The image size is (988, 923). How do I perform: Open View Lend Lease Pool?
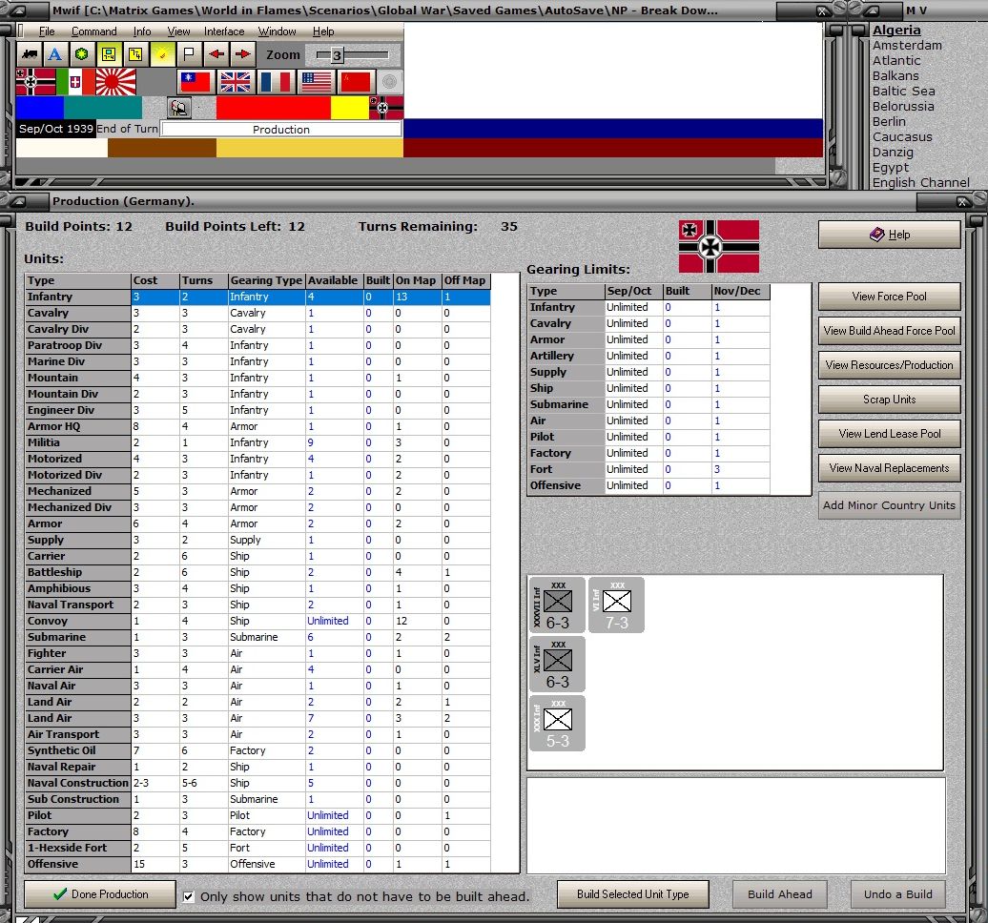tap(889, 434)
